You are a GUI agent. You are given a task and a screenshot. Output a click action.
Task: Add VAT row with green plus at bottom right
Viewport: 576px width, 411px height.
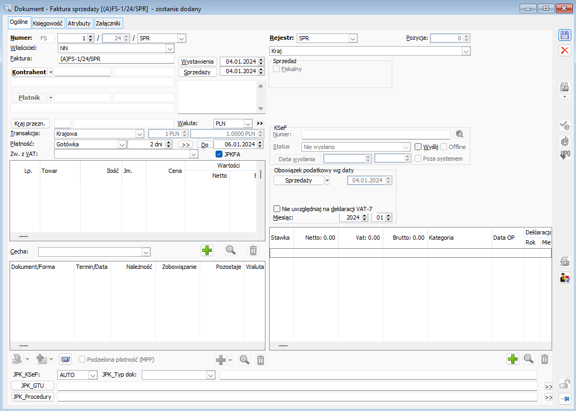point(513,359)
